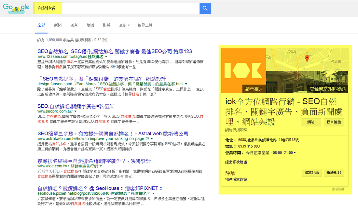This screenshot has height=209, width=358.
Task: Select the 全部 tab
Action: click(x=41, y=25)
